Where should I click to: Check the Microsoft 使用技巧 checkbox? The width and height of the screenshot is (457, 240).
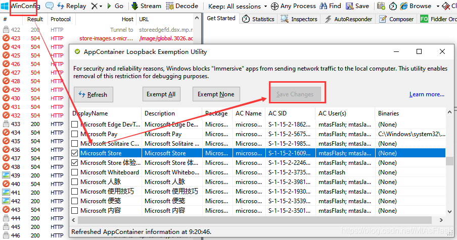[75, 192]
